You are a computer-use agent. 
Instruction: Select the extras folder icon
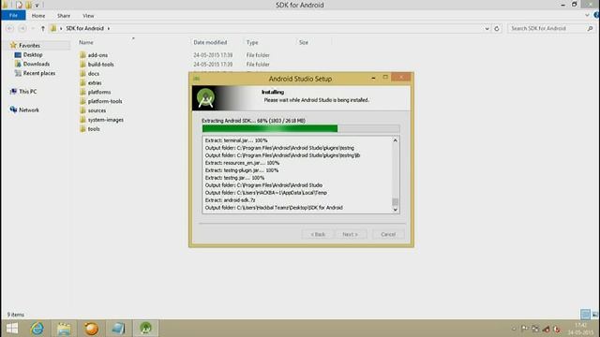[82, 82]
